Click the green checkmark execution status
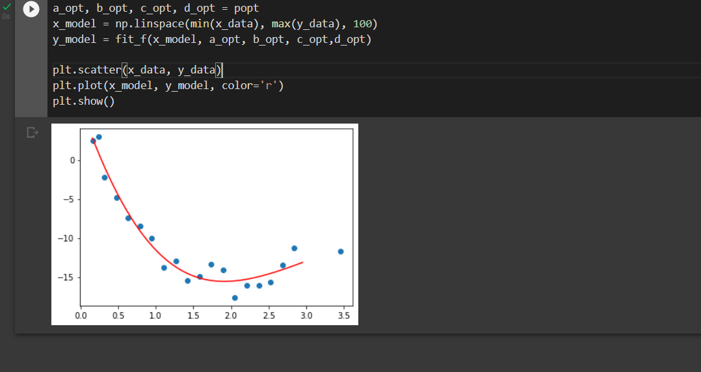The width and height of the screenshot is (701, 372). [x=7, y=7]
